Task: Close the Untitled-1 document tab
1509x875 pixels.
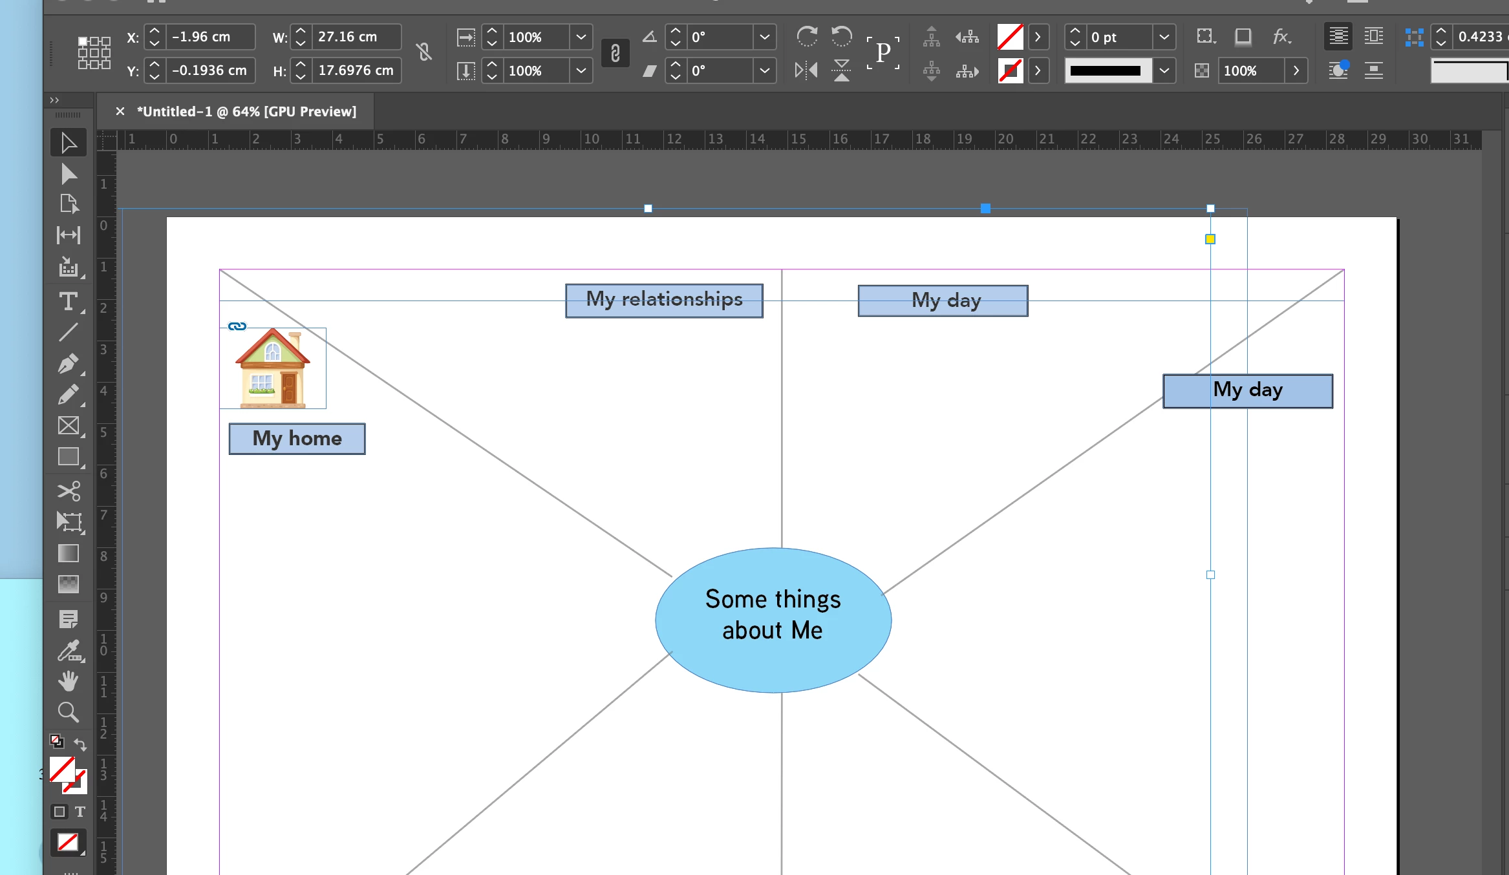Action: (120, 111)
